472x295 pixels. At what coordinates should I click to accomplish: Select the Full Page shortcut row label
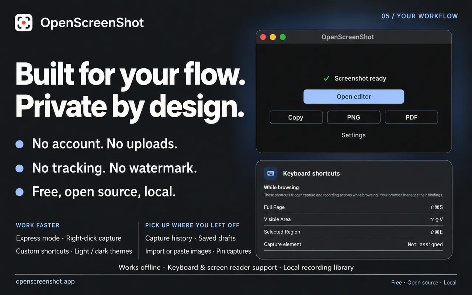pyautogui.click(x=274, y=207)
